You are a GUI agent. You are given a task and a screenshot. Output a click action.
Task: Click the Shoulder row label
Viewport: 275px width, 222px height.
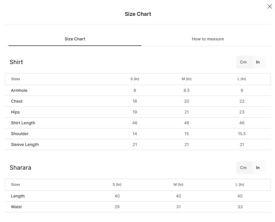20,134
